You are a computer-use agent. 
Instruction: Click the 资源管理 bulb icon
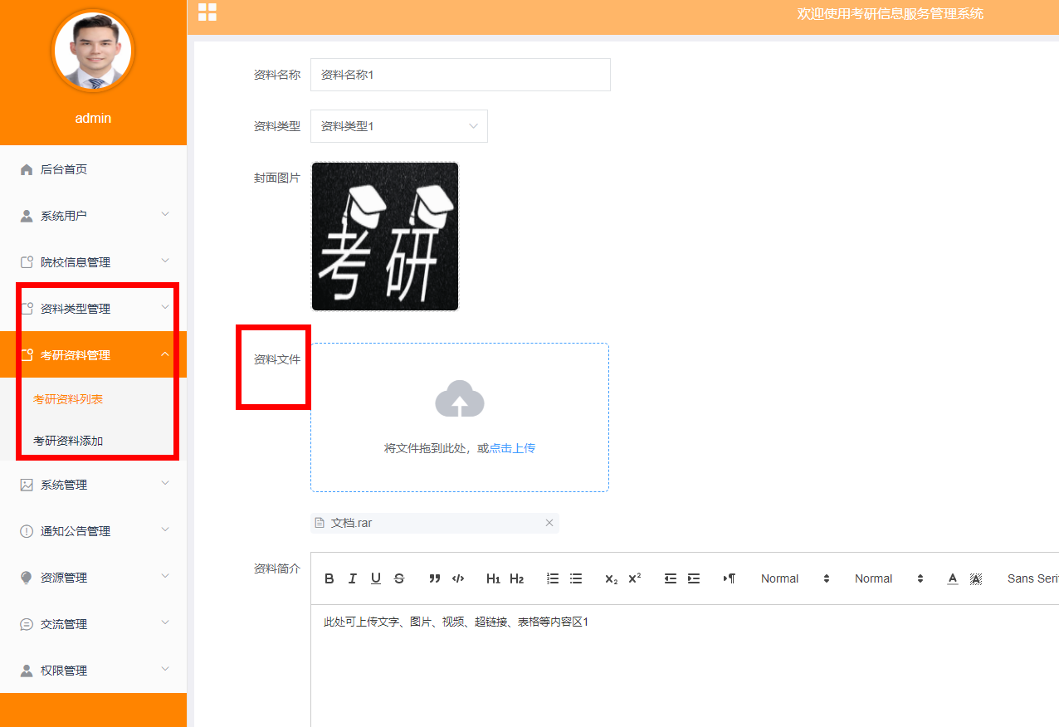27,578
